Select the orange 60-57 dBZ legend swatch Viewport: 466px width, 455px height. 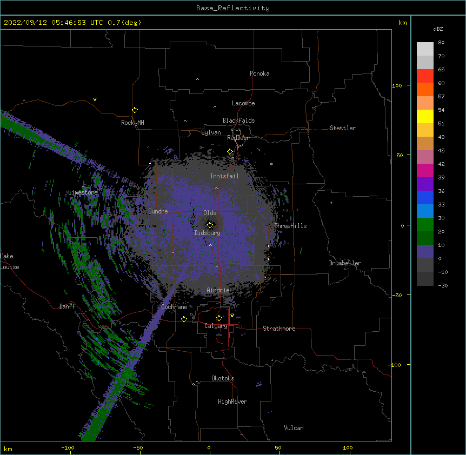[425, 89]
